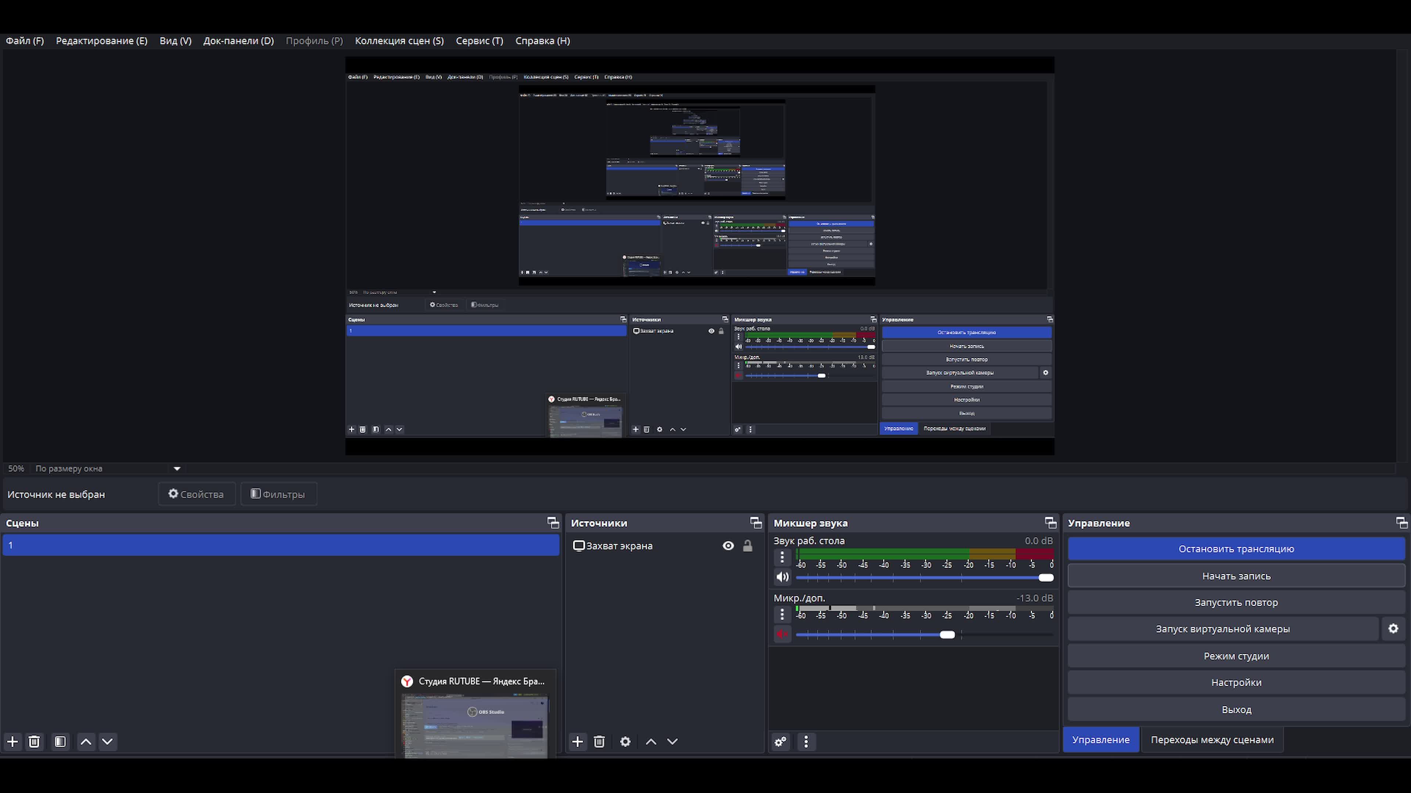
Task: Open scene filters icon in the Scenes panel
Action: click(x=60, y=742)
